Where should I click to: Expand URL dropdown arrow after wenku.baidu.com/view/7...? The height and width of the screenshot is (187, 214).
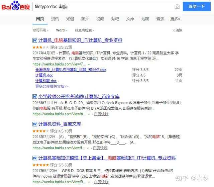click(89, 64)
